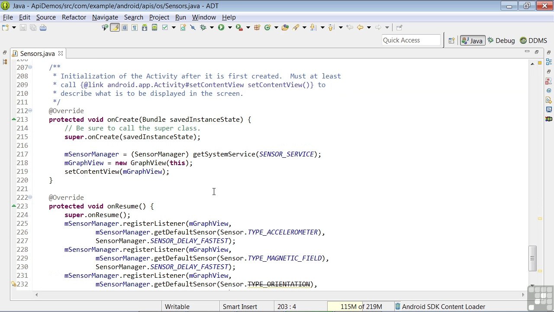Click the Run Android Lint checkbox icon
The height and width of the screenshot is (312, 554).
(165, 27)
